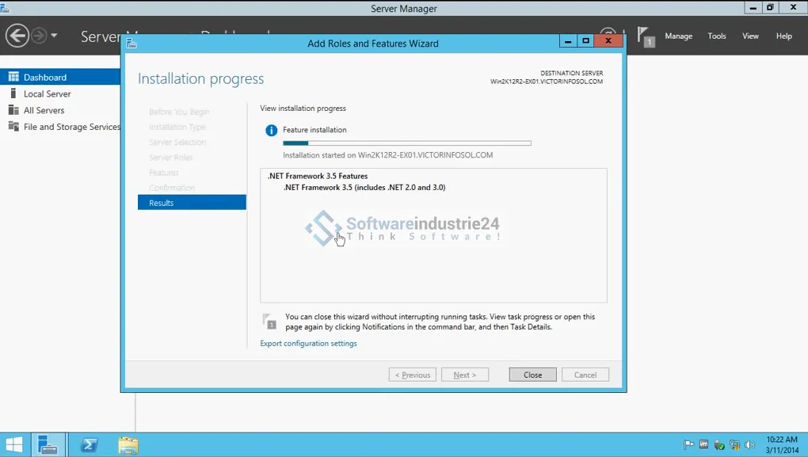Open the Tools menu
The height and width of the screenshot is (457, 808).
(716, 36)
